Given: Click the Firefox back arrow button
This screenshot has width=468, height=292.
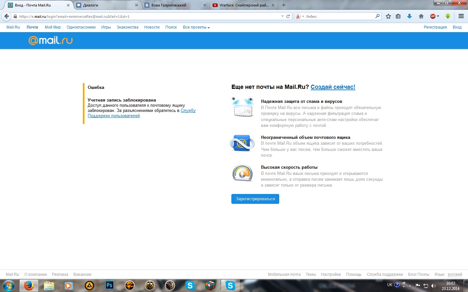Looking at the screenshot, I should click(6, 16).
